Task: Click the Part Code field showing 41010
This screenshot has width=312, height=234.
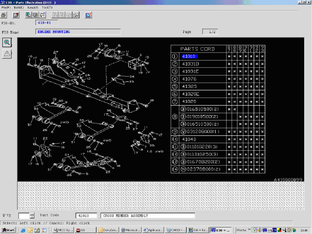Action: [x=86, y=216]
